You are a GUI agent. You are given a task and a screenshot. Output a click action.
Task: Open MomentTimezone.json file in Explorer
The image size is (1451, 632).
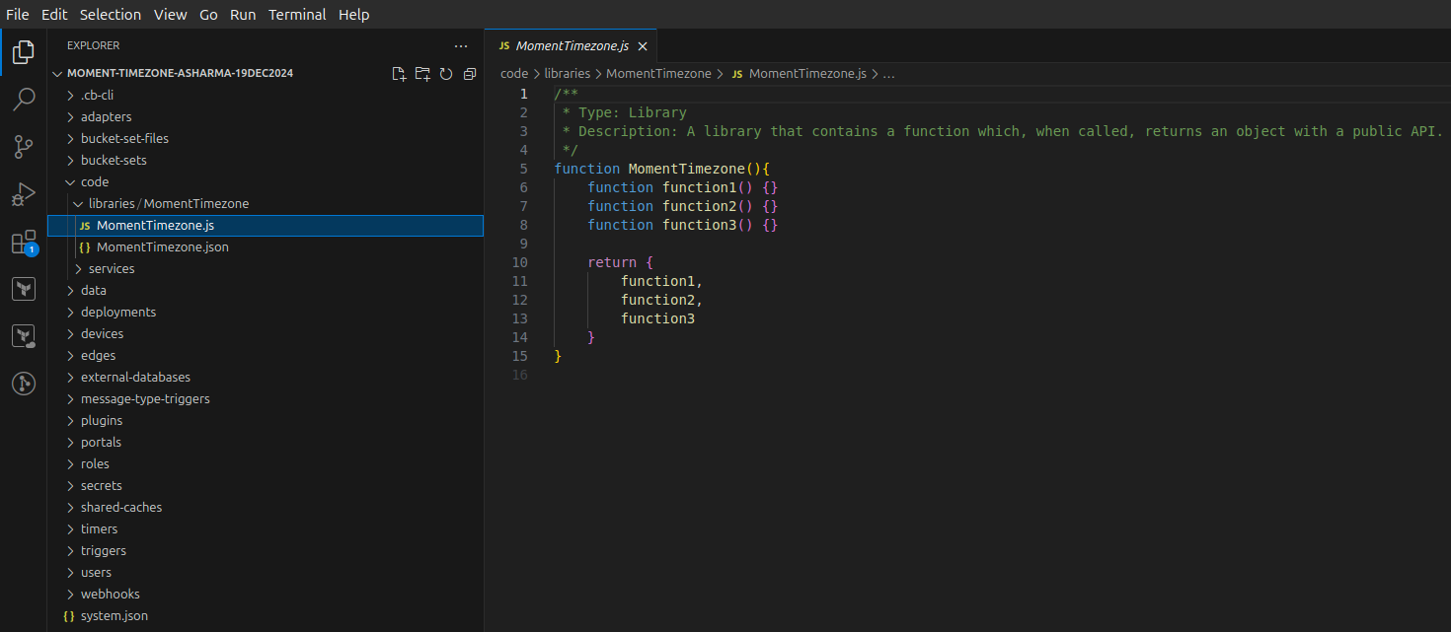(x=162, y=247)
